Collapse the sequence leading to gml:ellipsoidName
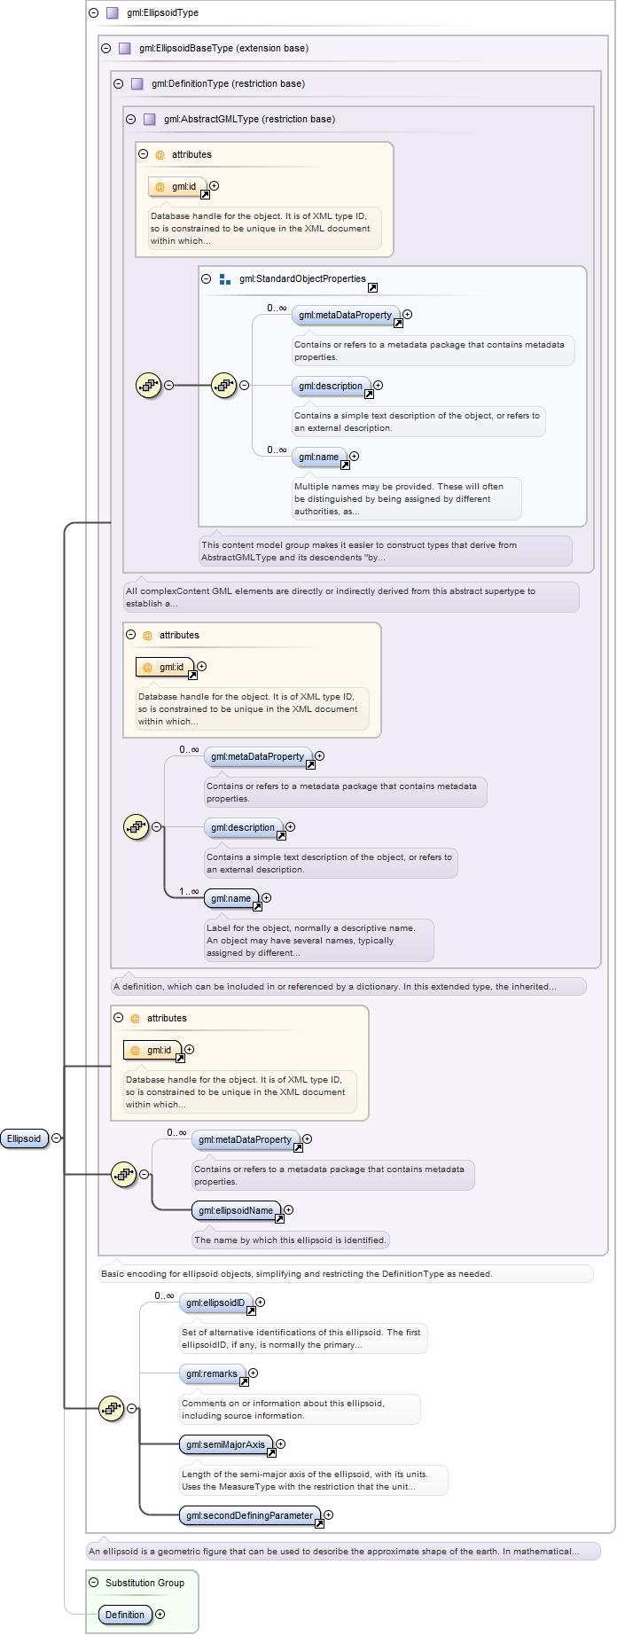The height and width of the screenshot is (1635, 617). pyautogui.click(x=144, y=1174)
